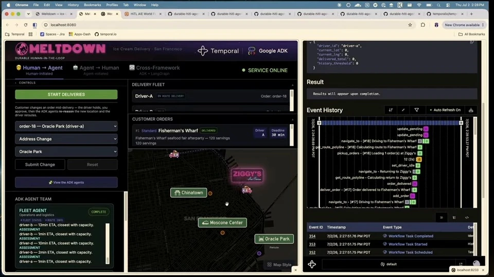Collapse the Customer Orders panel arrow
The height and width of the screenshot is (277, 494).
click(x=292, y=119)
